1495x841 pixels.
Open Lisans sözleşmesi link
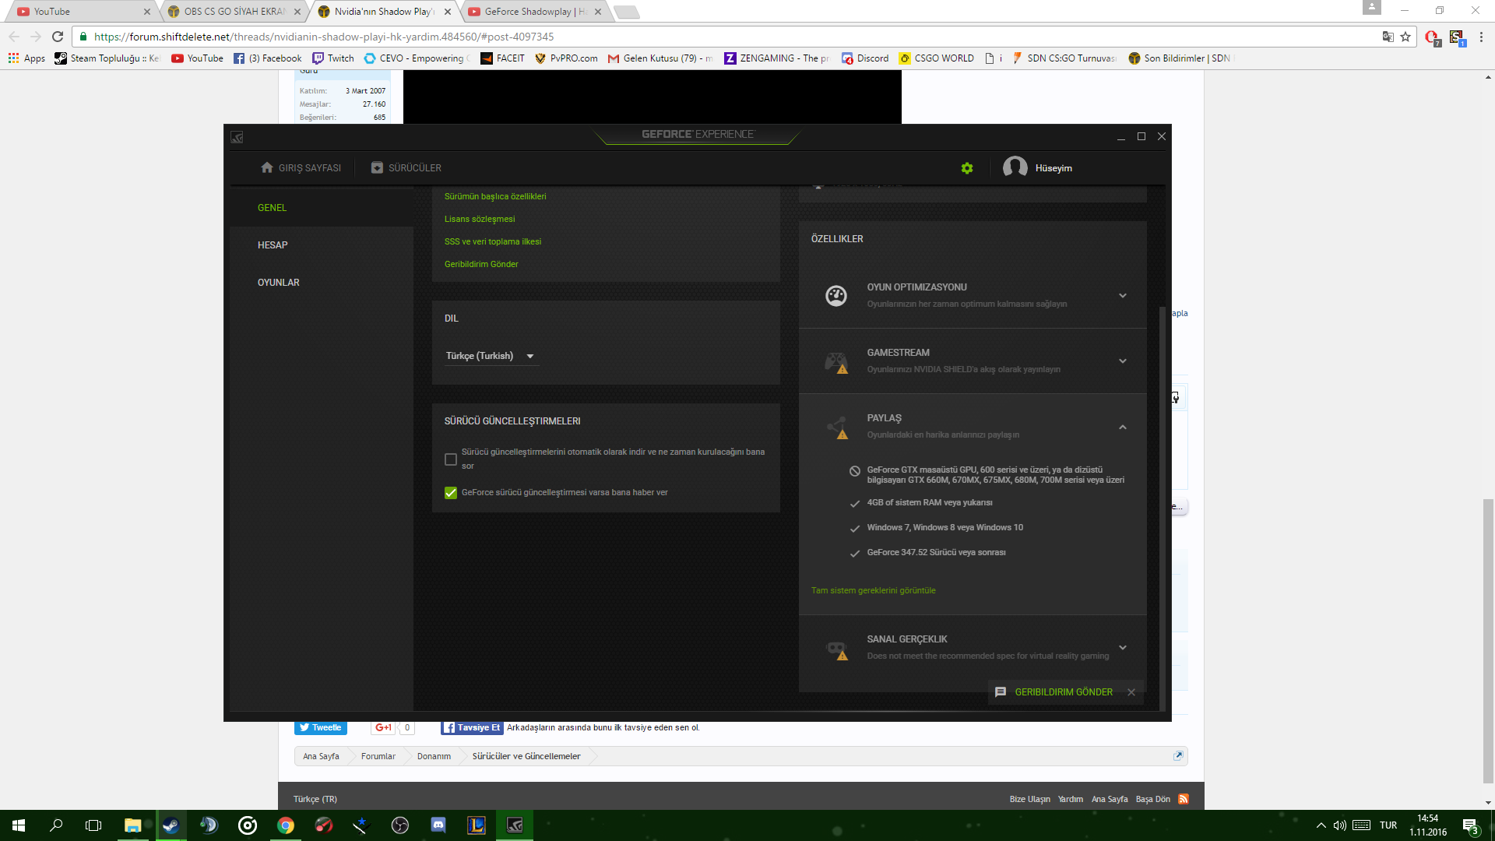coord(480,219)
